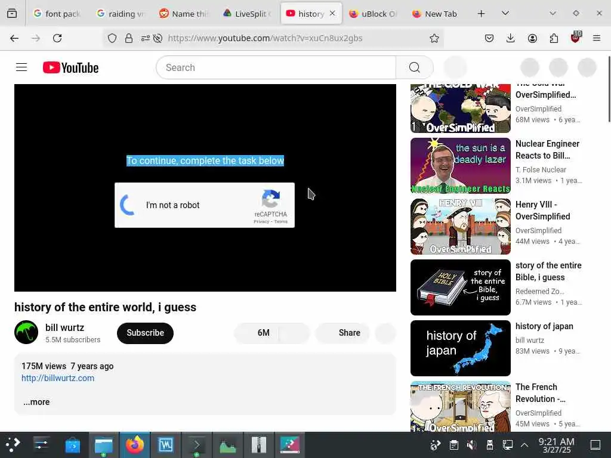Viewport: 611px width, 458px height.
Task: Open history of japan video thumbnail
Action: pos(460,348)
